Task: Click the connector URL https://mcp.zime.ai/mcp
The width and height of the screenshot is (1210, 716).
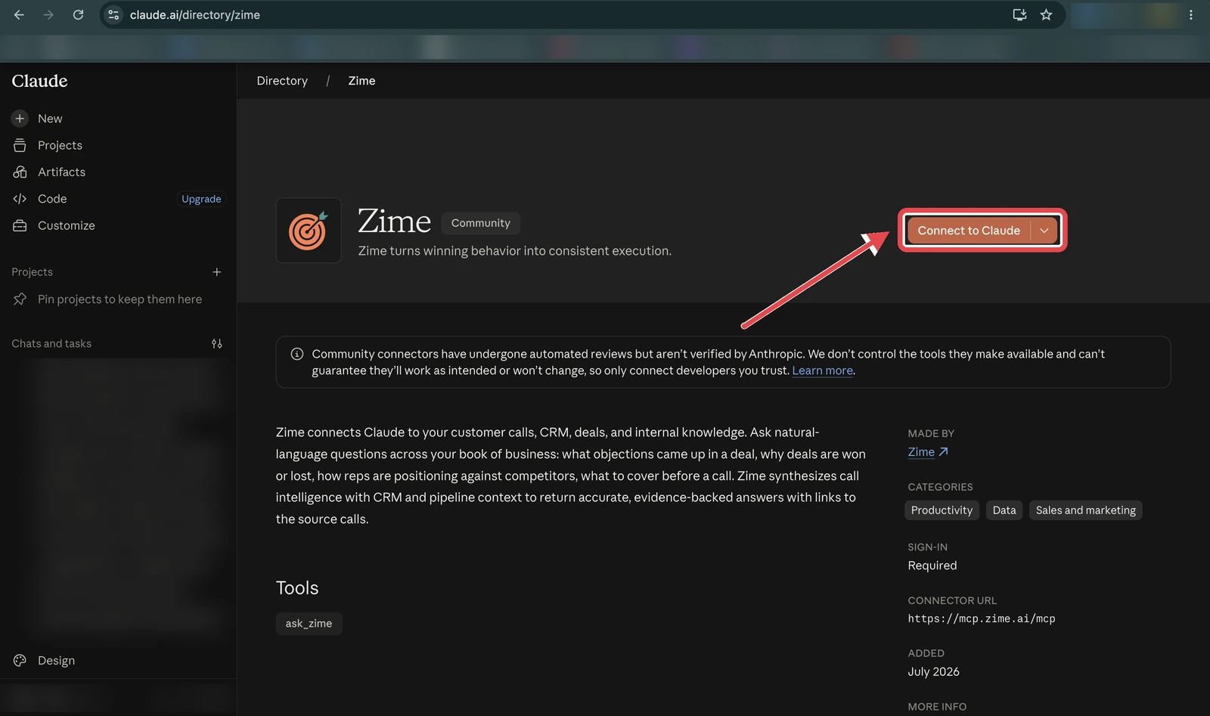Action: coord(982,618)
